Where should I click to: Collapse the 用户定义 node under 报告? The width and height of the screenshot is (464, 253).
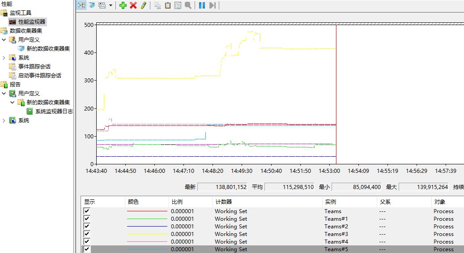4,93
